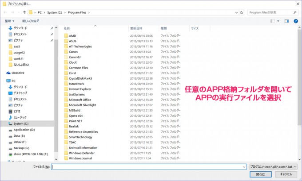This screenshot has height=181, width=302.
Task: Expand the address bar history dropdown
Action: [237, 12]
